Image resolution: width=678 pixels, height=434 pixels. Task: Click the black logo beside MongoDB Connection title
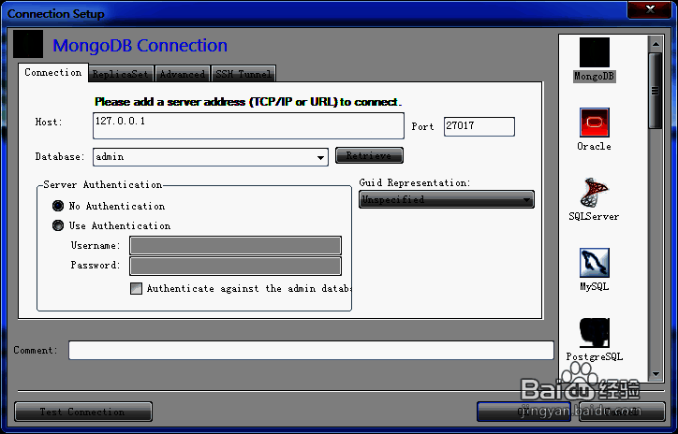pos(28,45)
